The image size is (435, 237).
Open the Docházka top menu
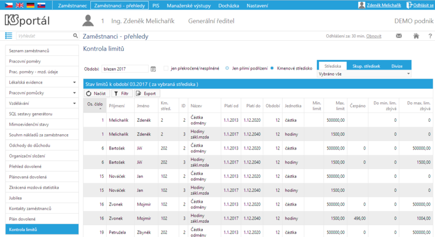228,5
